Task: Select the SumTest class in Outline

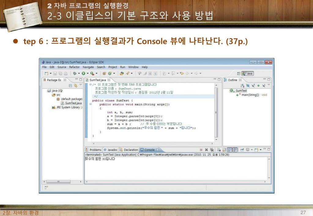Action: (x=238, y=91)
